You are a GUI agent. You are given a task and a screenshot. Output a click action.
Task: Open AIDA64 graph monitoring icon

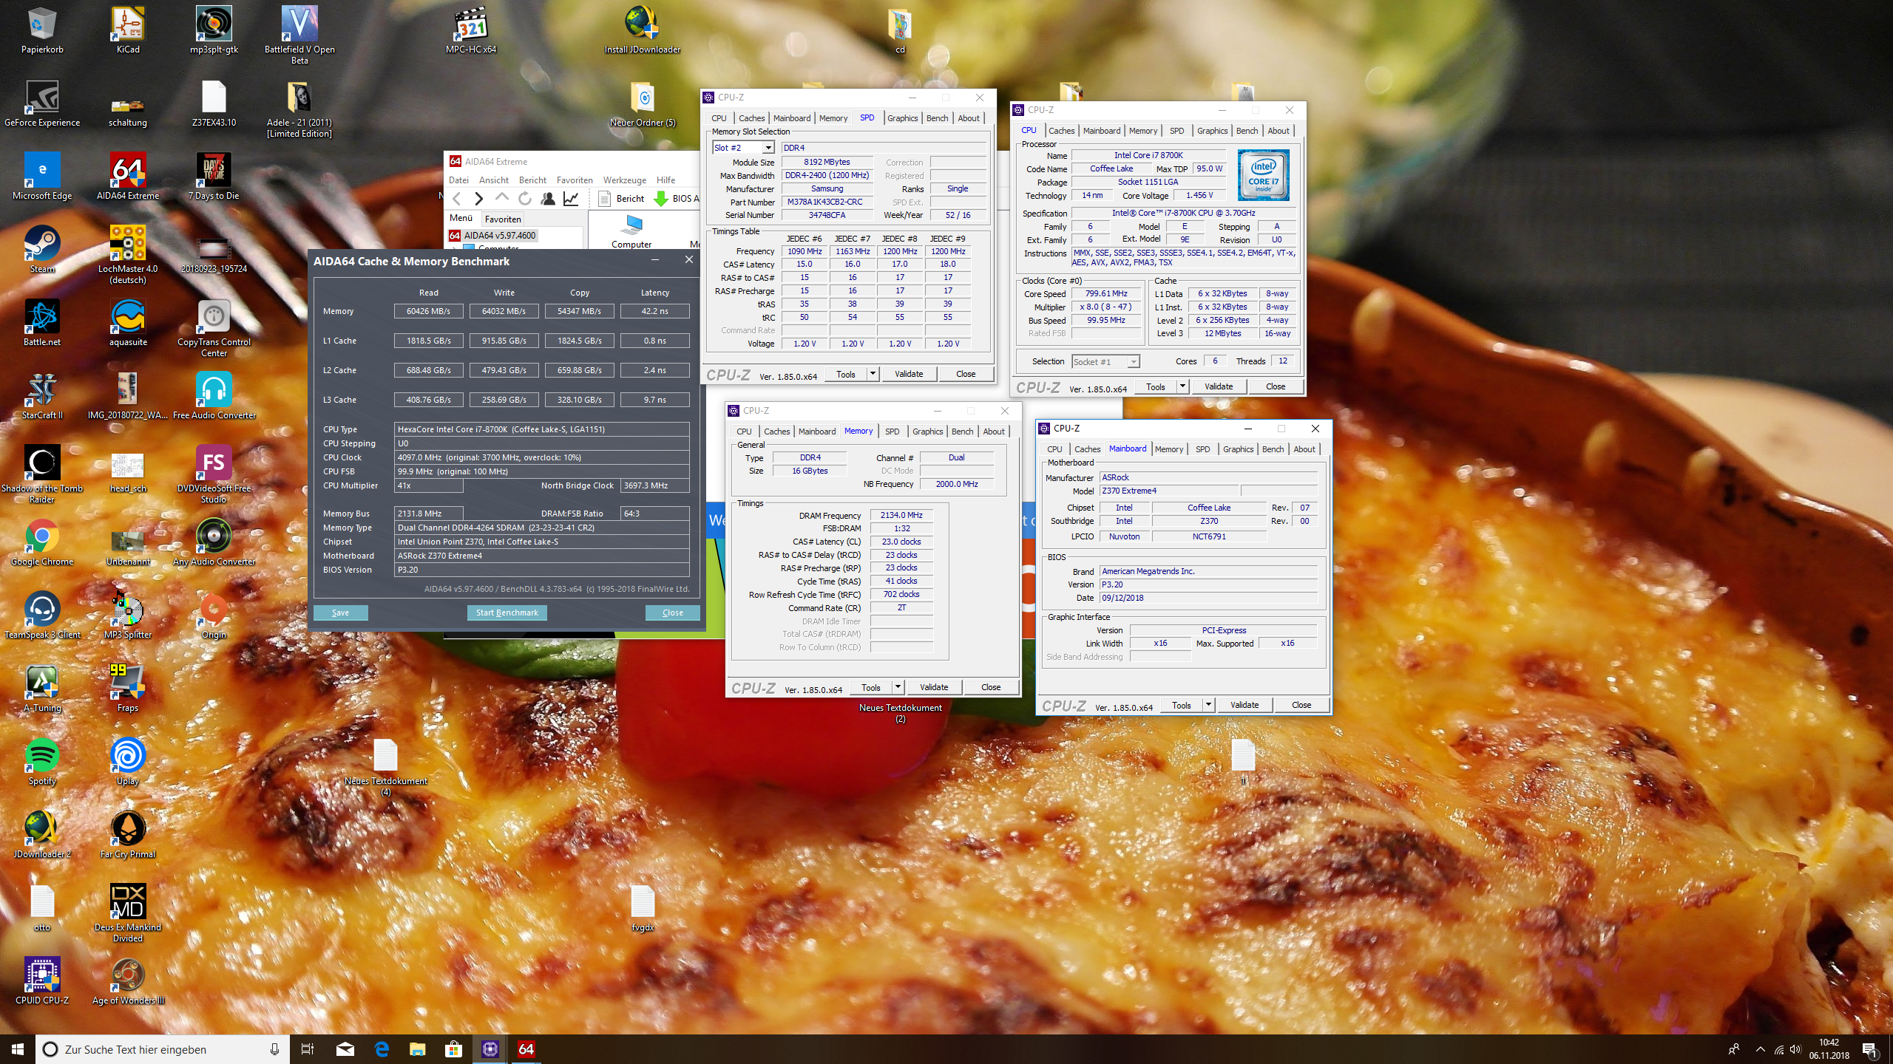571,199
